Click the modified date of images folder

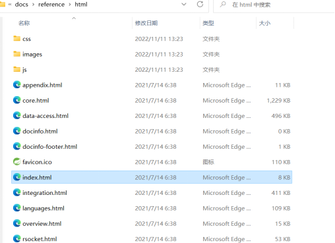point(159,54)
